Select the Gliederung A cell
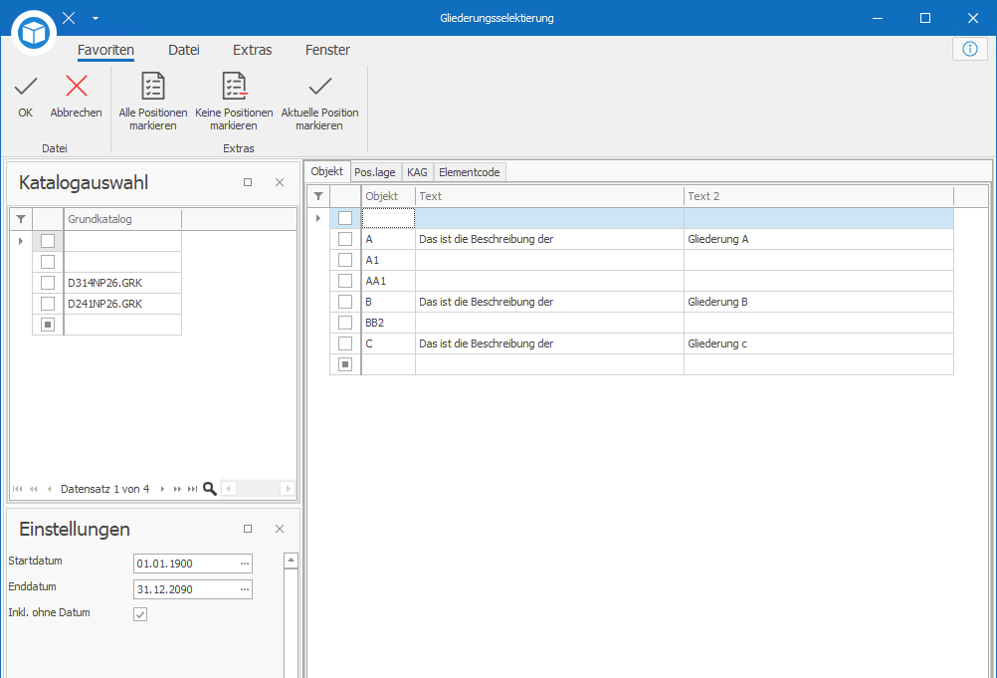997x678 pixels. click(819, 239)
